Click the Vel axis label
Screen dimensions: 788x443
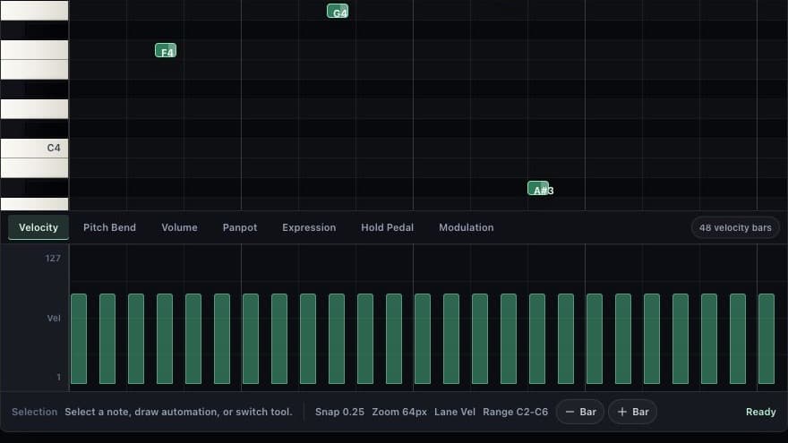click(x=54, y=318)
